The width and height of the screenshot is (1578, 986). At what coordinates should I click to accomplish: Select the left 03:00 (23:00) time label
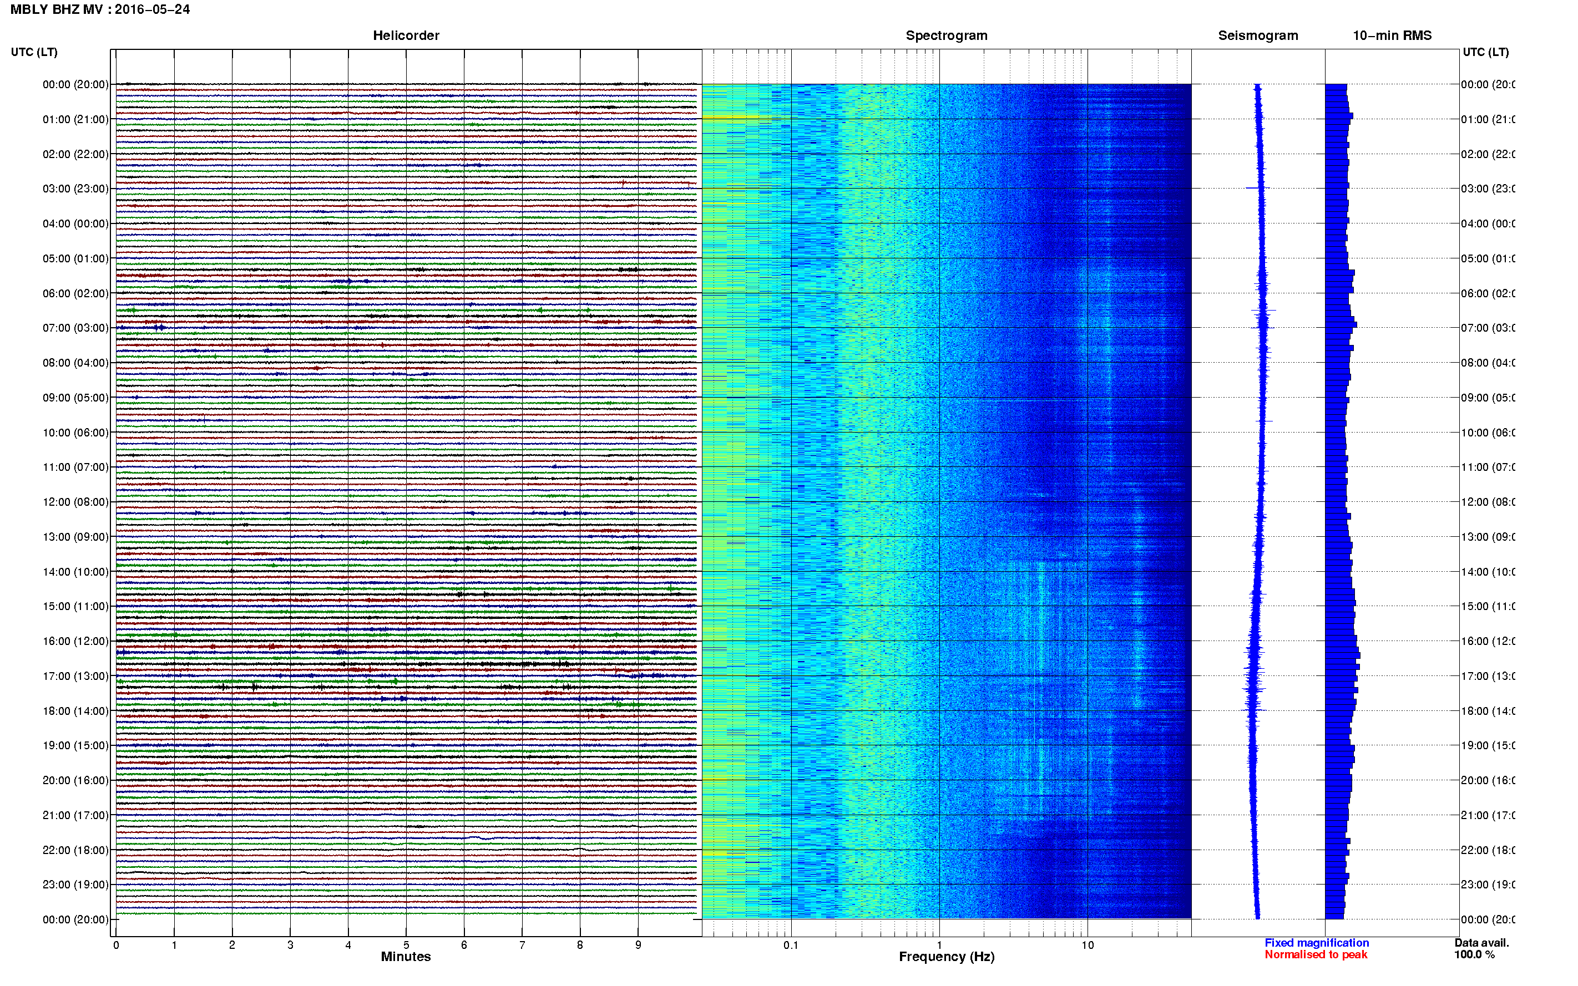75,189
